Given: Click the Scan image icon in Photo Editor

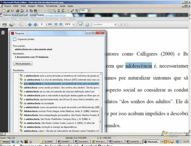Looking at the screenshot, I should 22,11.
